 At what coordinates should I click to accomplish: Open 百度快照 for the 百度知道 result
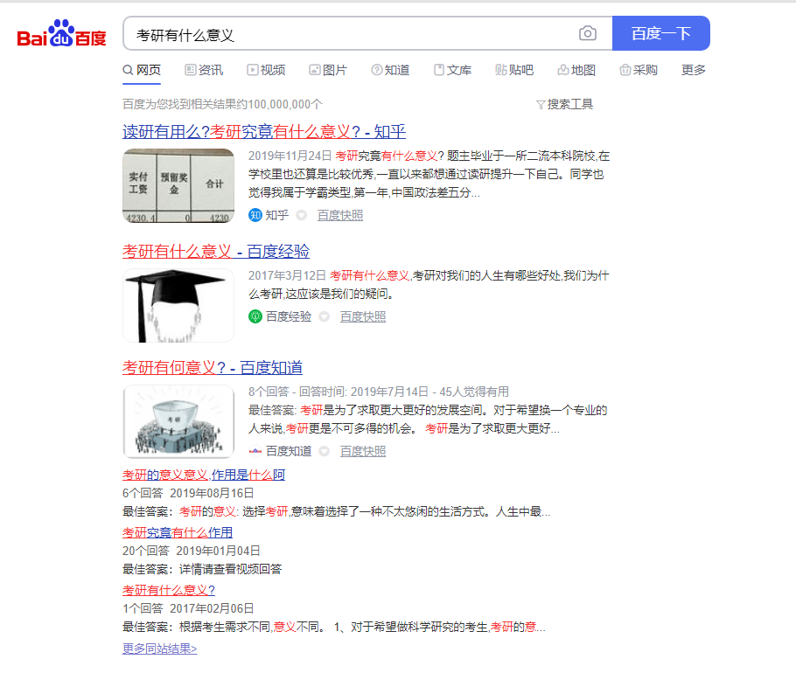coord(363,451)
